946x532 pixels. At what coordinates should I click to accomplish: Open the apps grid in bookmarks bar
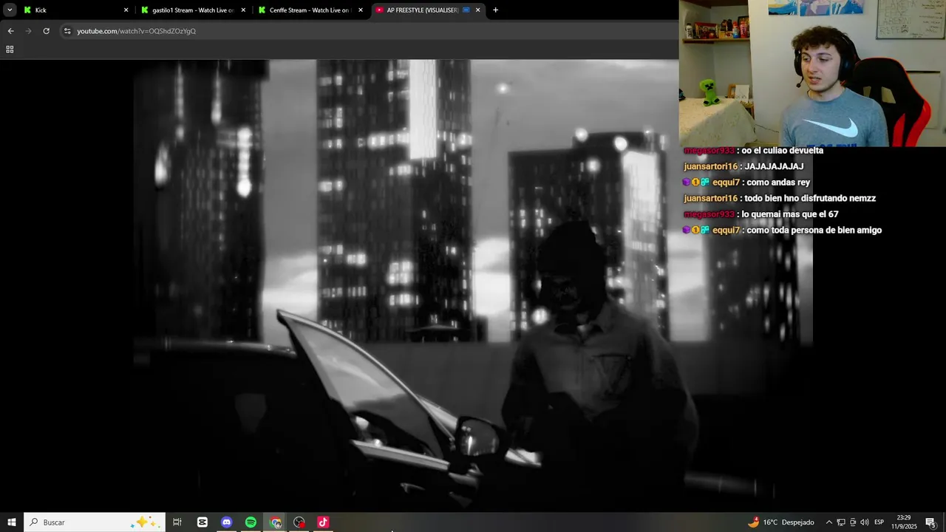[10, 50]
